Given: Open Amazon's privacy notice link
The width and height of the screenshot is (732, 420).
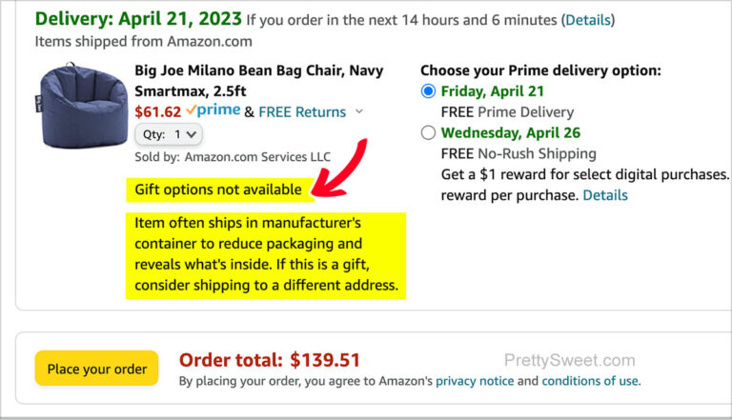Looking at the screenshot, I should 474,381.
